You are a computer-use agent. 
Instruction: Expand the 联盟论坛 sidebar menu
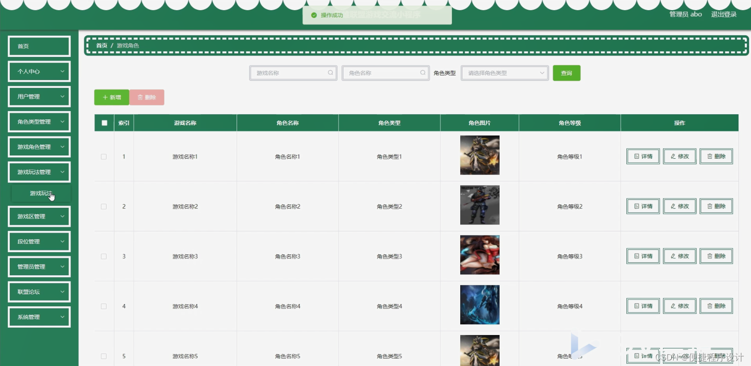tap(39, 292)
